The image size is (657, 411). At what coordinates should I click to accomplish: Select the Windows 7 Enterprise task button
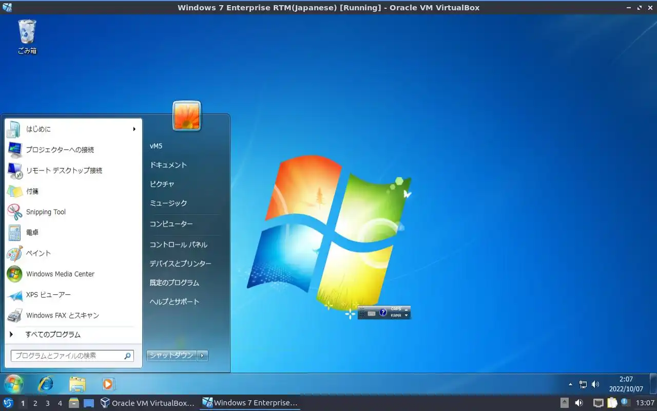click(250, 403)
